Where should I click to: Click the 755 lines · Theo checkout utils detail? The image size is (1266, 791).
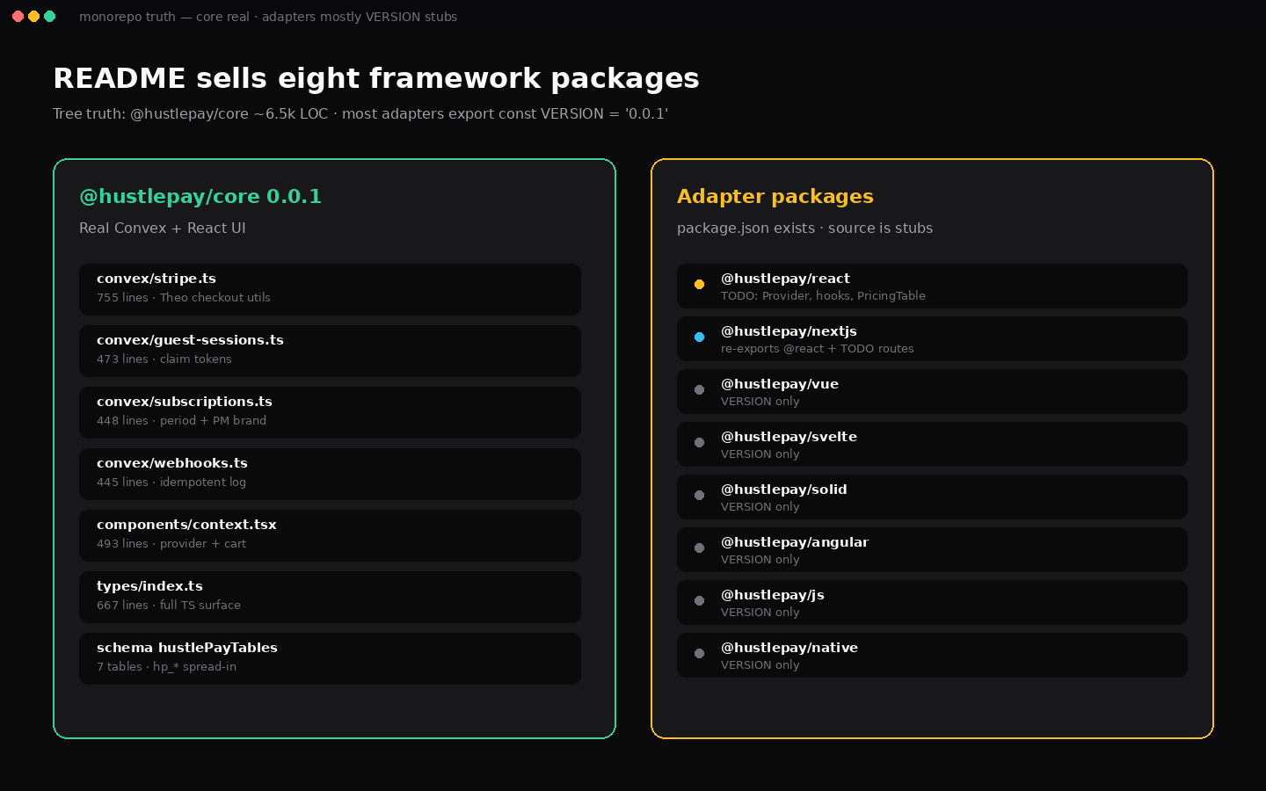point(184,298)
